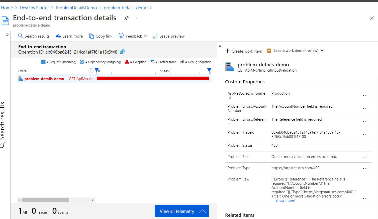Open the more options ellipsis beside title
Screen dimensions: 378x219
[136, 18]
